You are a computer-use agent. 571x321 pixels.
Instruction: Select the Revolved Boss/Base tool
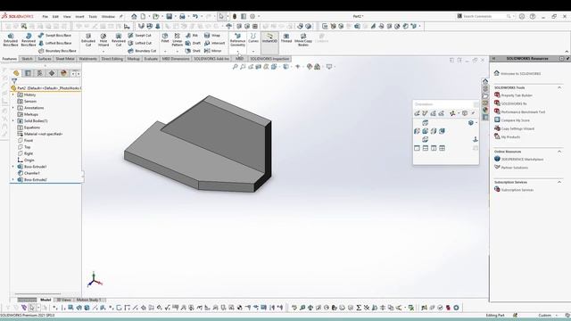pos(29,39)
